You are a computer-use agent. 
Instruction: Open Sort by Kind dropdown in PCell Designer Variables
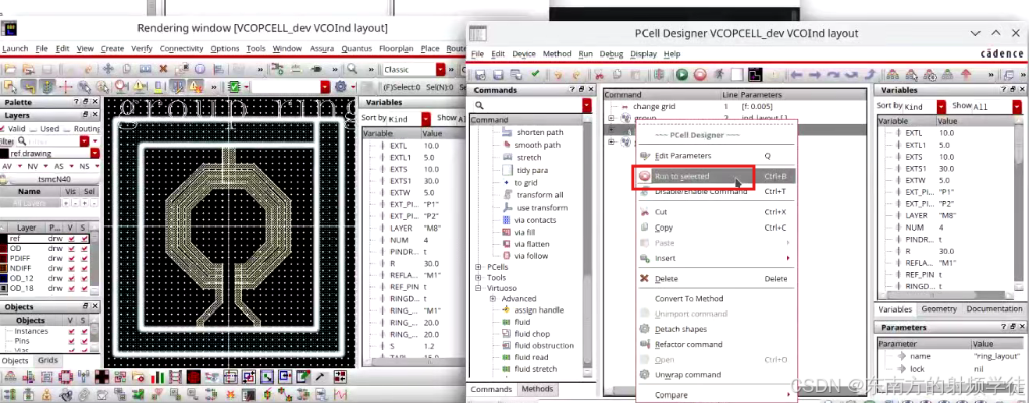(x=941, y=107)
